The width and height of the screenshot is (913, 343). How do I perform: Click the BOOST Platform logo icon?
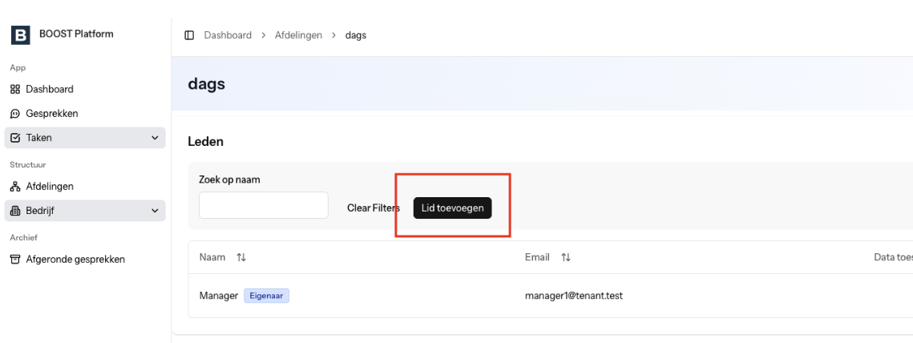click(20, 35)
